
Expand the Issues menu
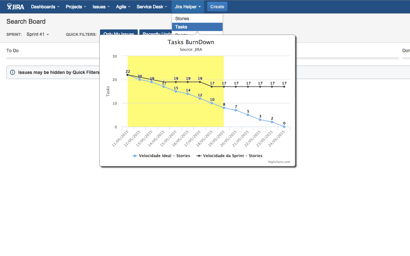pyautogui.click(x=101, y=7)
